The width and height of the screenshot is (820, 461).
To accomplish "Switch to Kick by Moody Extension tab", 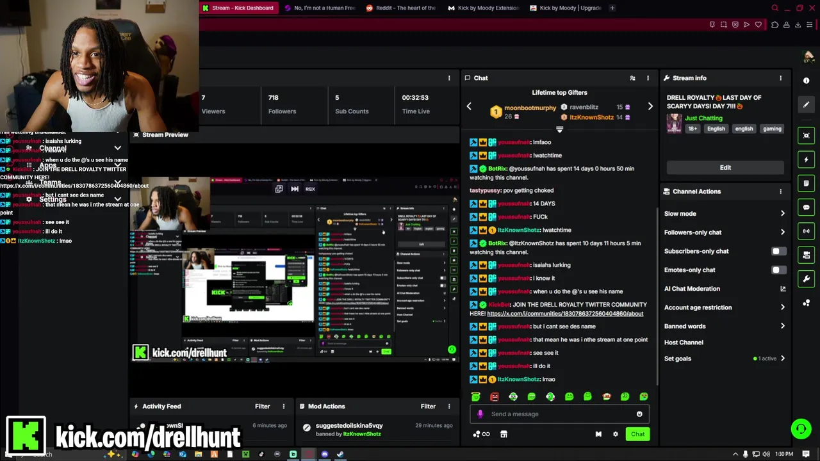I will tap(484, 8).
